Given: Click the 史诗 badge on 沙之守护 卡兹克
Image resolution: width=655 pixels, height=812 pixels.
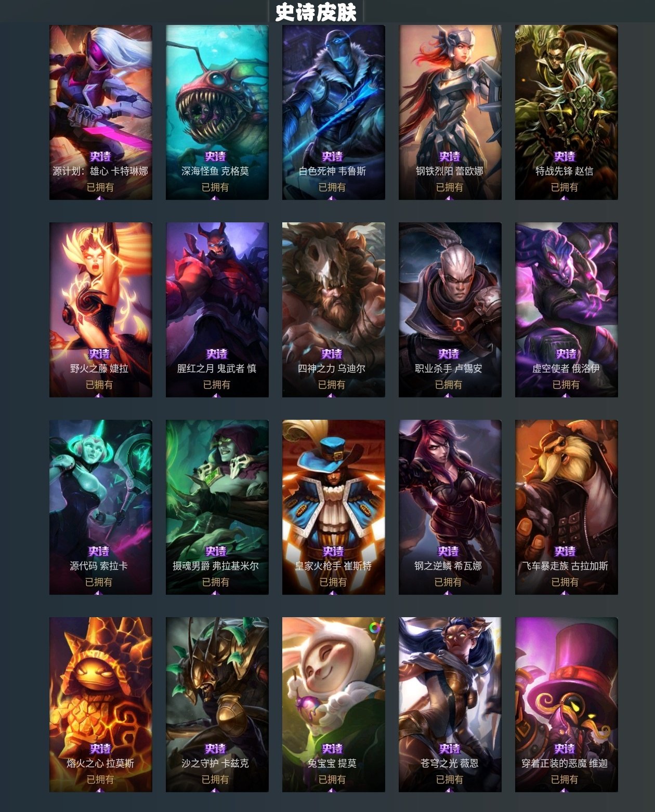Looking at the screenshot, I should click(x=215, y=749).
